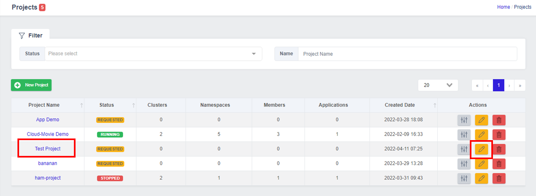Image resolution: width=536 pixels, height=196 pixels.
Task: Click the Projects breadcrumb entry
Action: (523, 7)
